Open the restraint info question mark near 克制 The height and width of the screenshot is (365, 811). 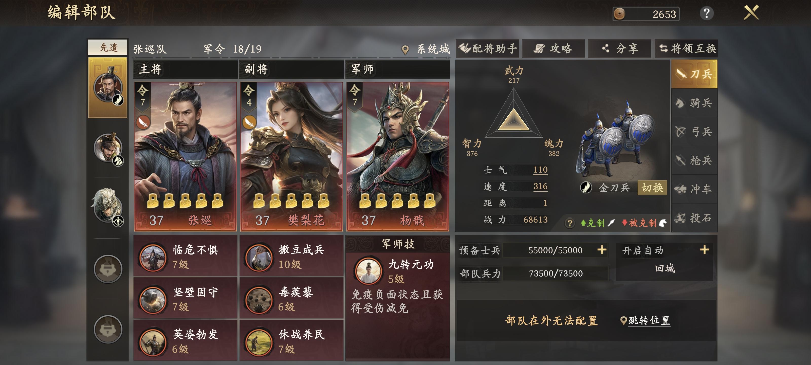click(x=569, y=223)
